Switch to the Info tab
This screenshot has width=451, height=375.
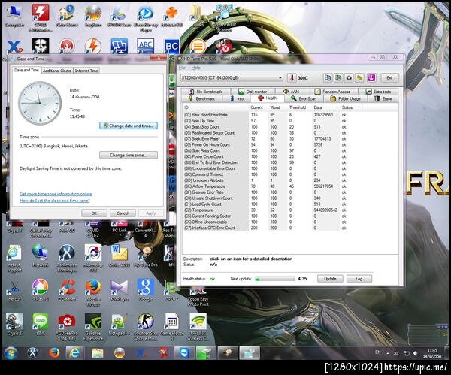237,98
